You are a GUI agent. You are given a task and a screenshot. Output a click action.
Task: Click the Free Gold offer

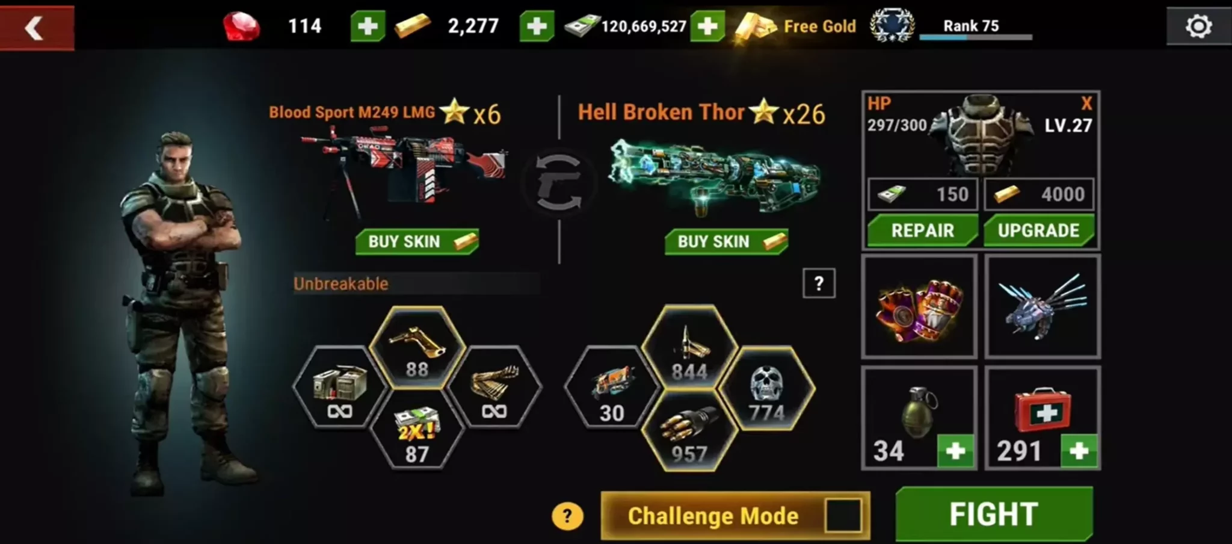tap(796, 26)
